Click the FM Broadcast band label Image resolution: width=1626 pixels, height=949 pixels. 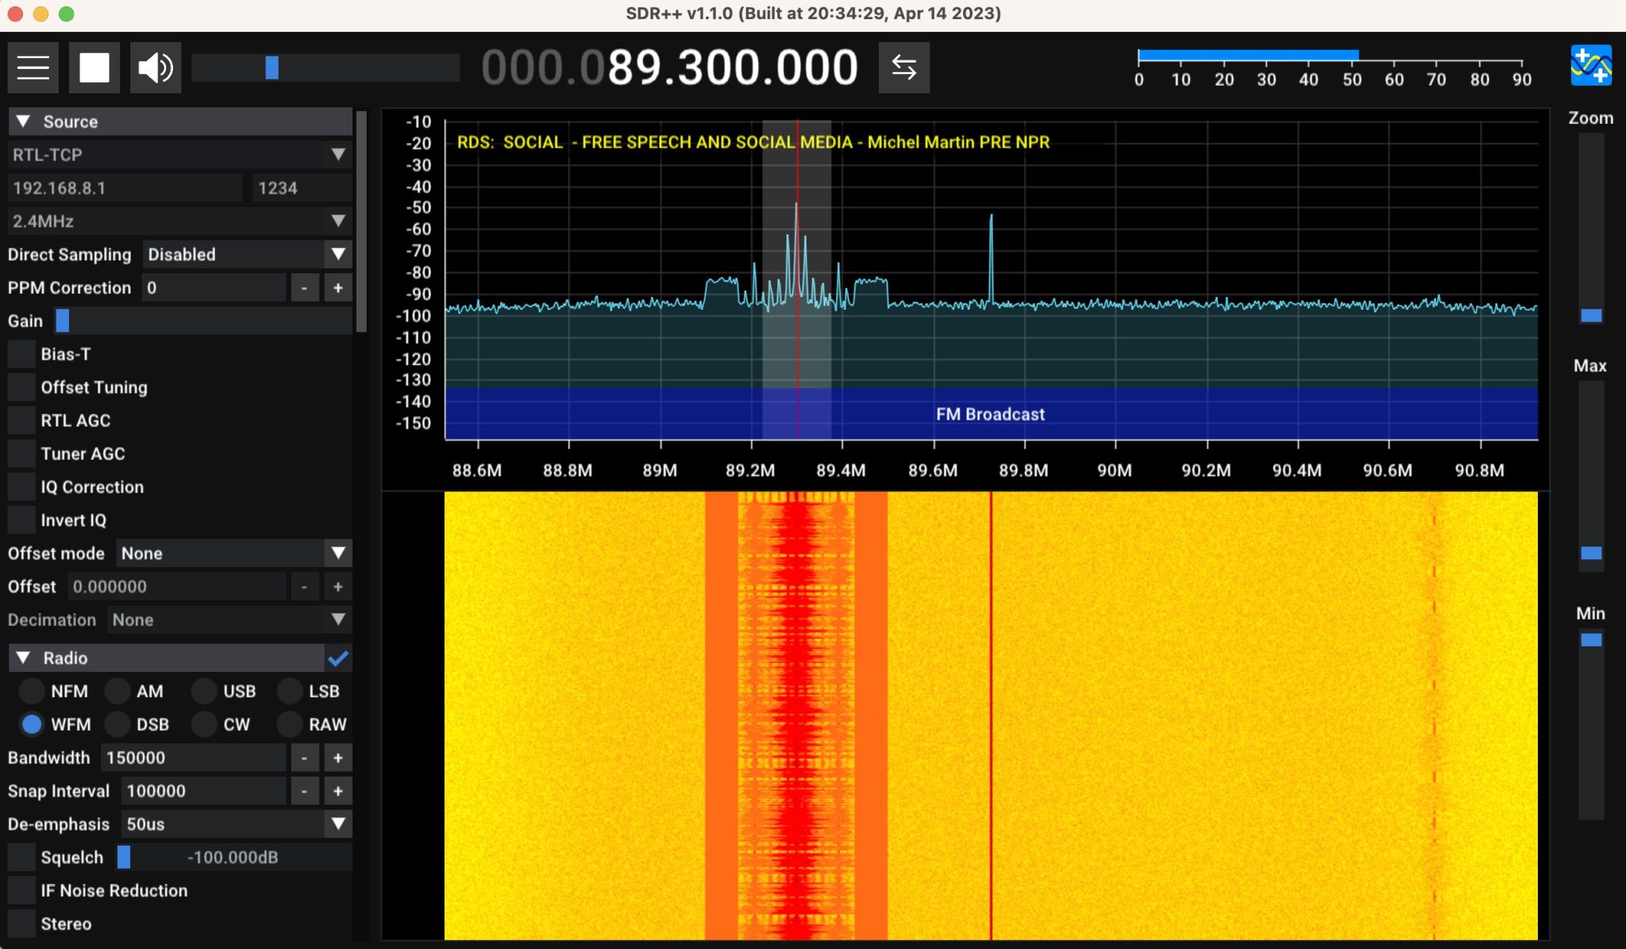click(990, 414)
